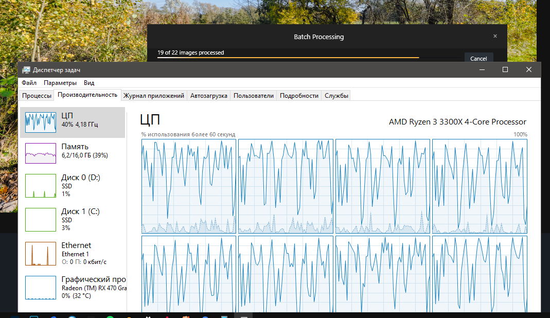The image size is (550, 318).
Task: Click the batch processing progress bar
Action: (288, 58)
